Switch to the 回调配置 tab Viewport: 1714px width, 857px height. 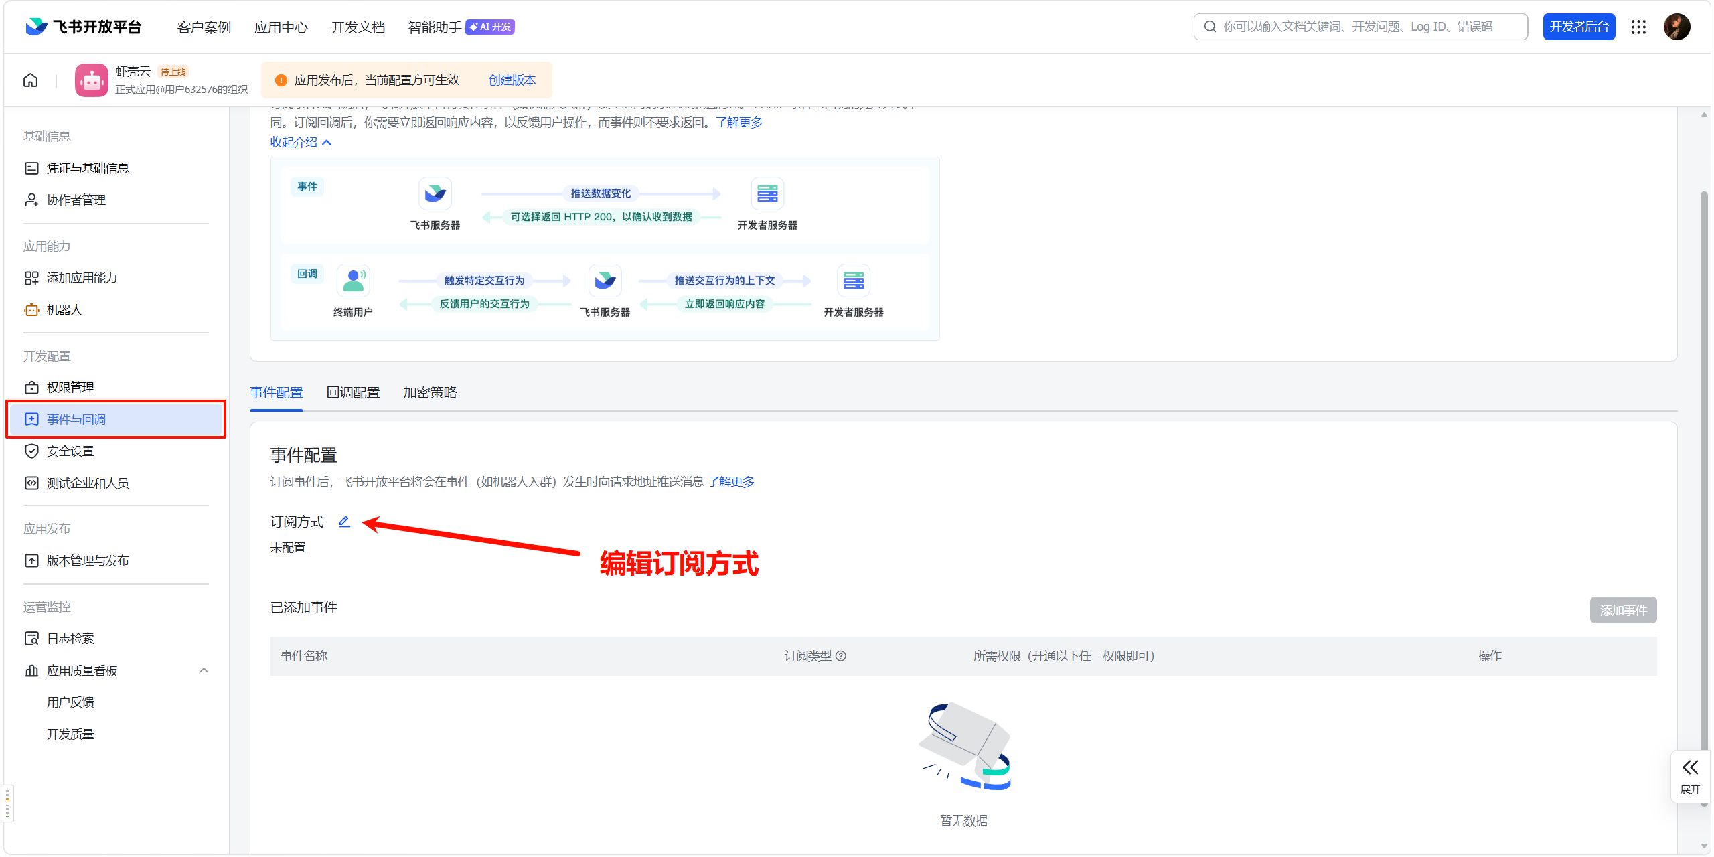(354, 392)
